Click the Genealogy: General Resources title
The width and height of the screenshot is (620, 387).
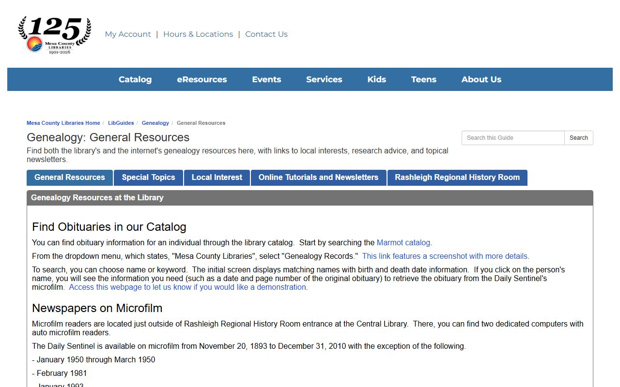point(108,137)
